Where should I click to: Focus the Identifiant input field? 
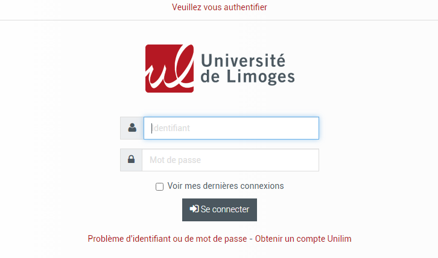click(231, 128)
